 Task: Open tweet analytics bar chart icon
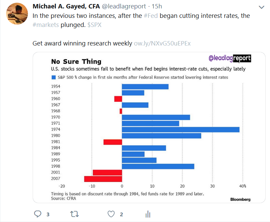click(x=147, y=214)
